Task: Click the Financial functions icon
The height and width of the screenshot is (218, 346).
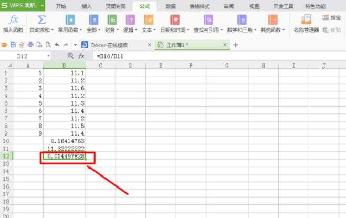Action: (112, 19)
